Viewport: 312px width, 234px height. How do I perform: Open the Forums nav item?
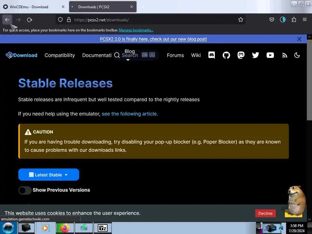click(175, 55)
